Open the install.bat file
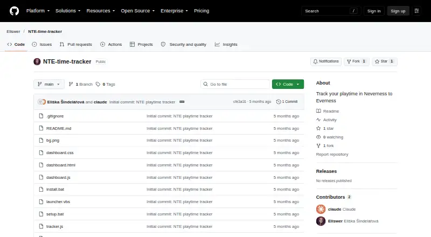431x237 pixels. coord(55,190)
